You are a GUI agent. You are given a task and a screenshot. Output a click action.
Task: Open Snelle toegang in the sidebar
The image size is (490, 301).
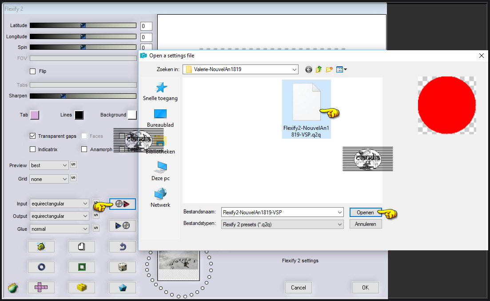pos(160,92)
